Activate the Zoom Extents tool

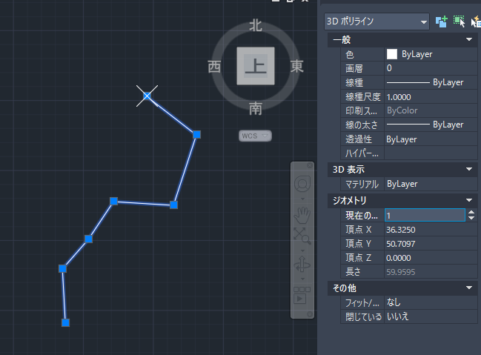tap(302, 237)
